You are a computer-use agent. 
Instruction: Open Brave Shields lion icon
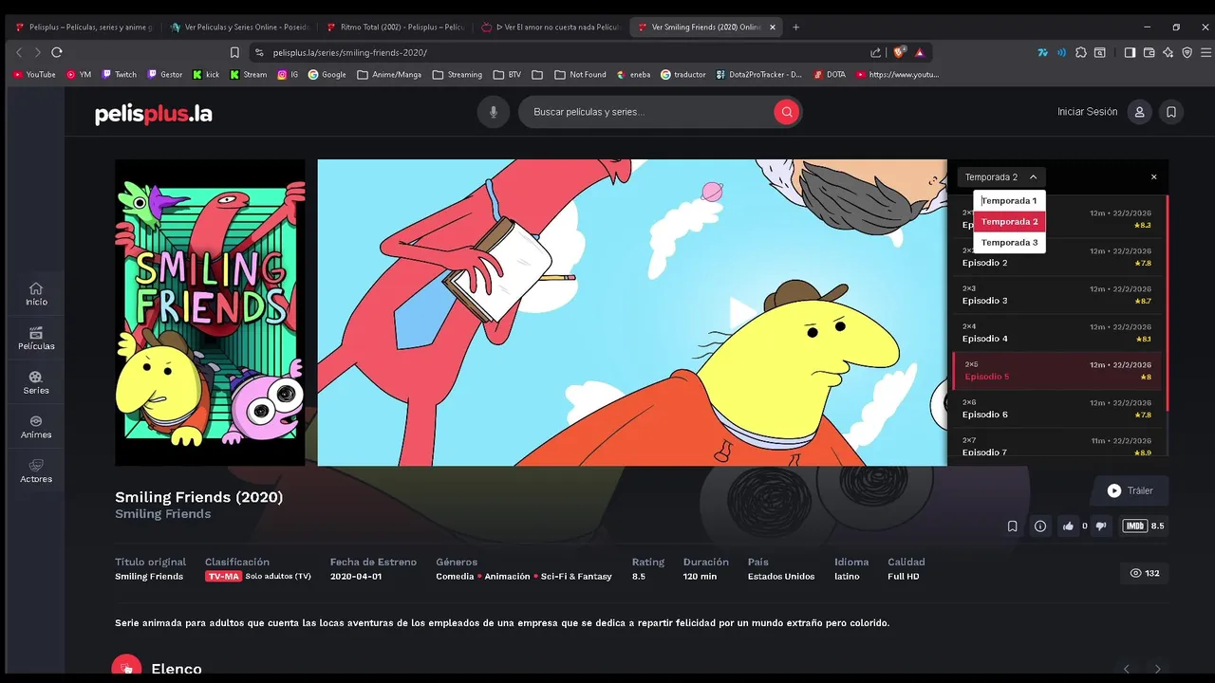point(899,52)
